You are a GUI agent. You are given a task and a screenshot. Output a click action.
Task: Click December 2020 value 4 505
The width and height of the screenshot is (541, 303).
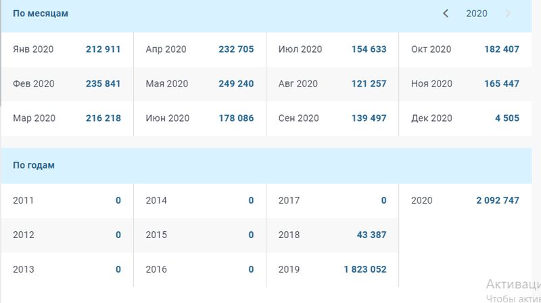(507, 118)
